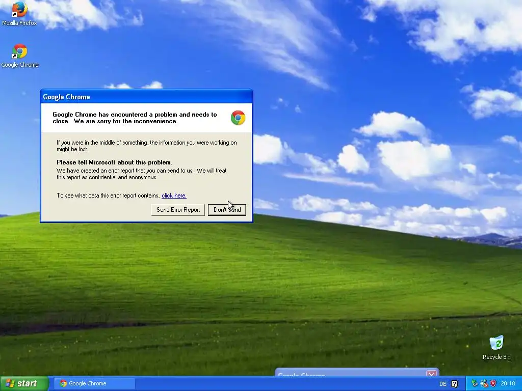Open the red security shield tray icon
This screenshot has width=522, height=391.
[493, 384]
